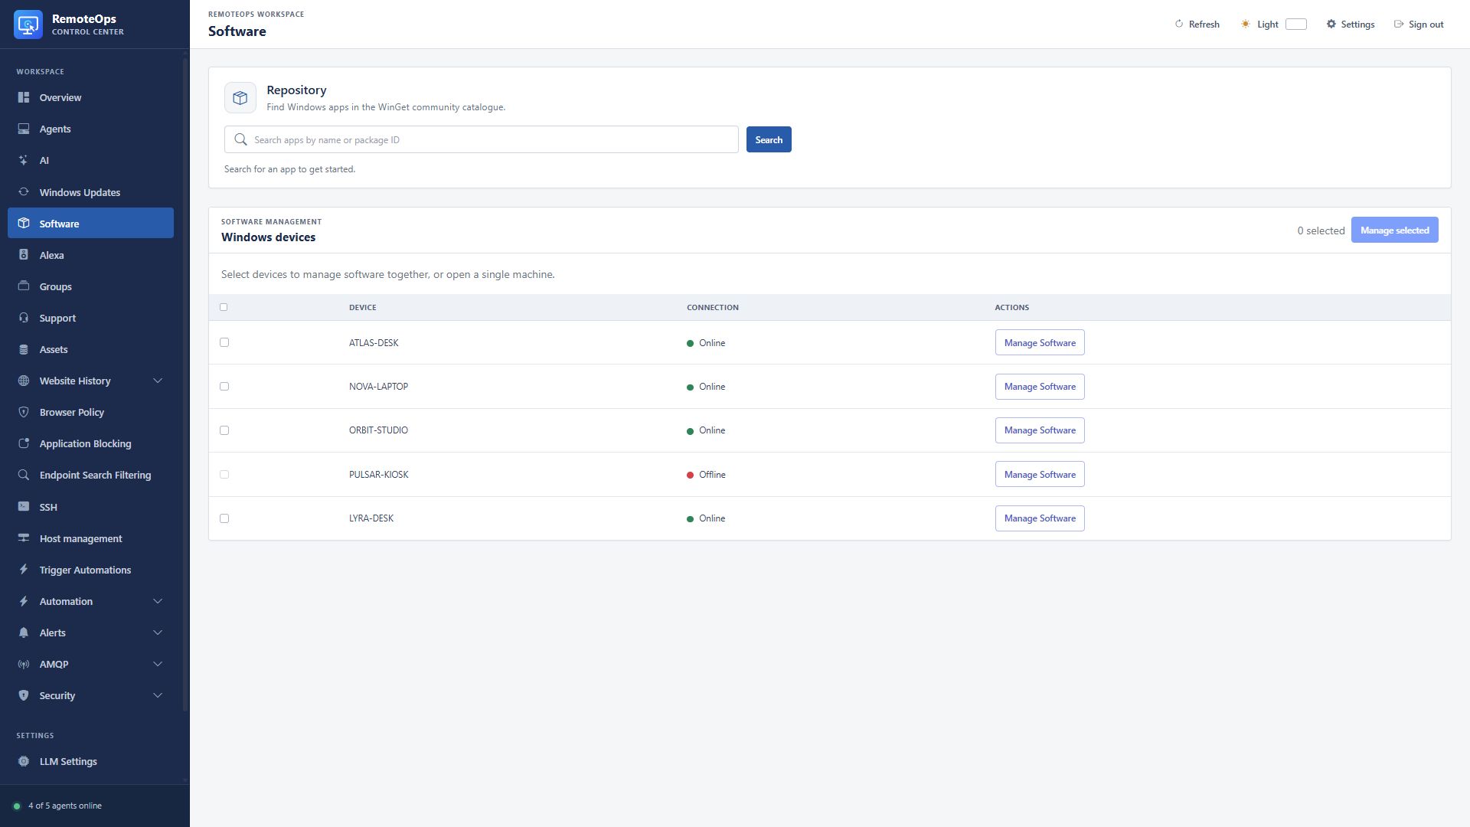Click the RemoteOps logo icon
Viewport: 1470px width, 827px height.
[x=28, y=25]
